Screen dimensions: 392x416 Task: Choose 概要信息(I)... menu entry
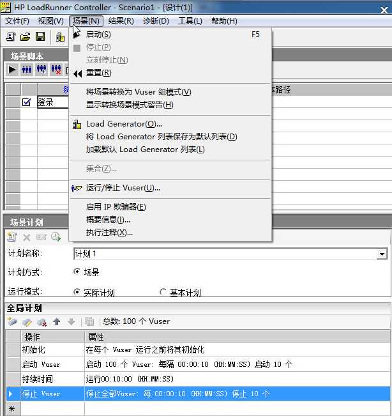click(x=170, y=220)
